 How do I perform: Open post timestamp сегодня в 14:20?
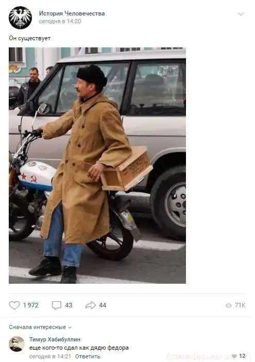(x=60, y=21)
